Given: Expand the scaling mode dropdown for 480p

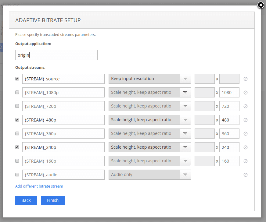Looking at the screenshot, I should coord(185,120).
